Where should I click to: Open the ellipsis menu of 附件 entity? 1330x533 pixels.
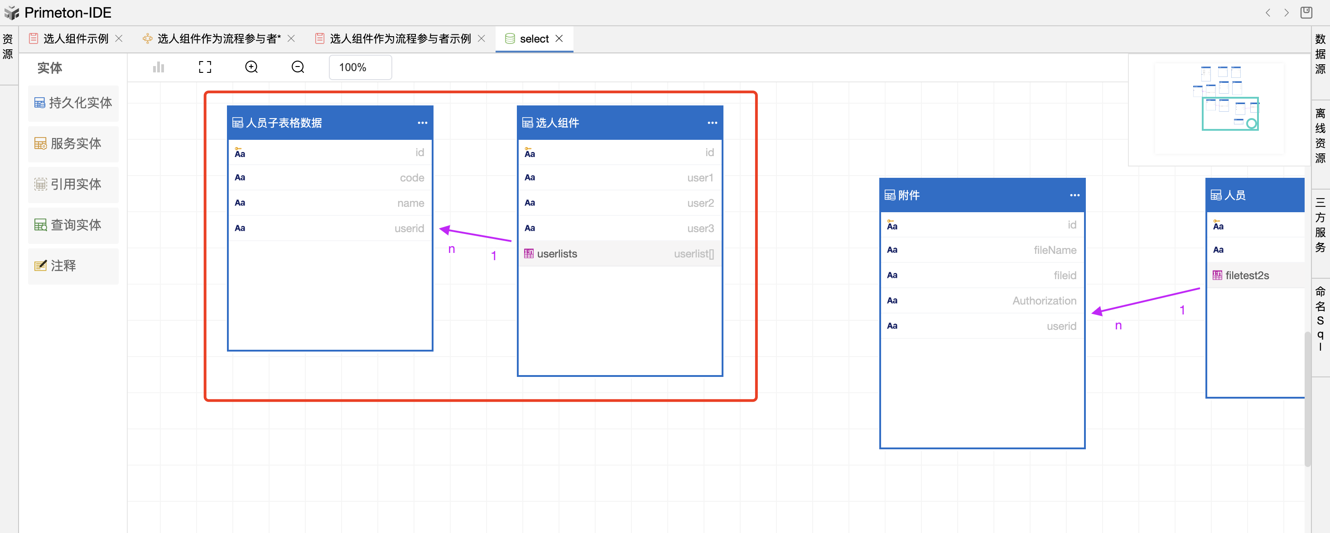[1075, 195]
